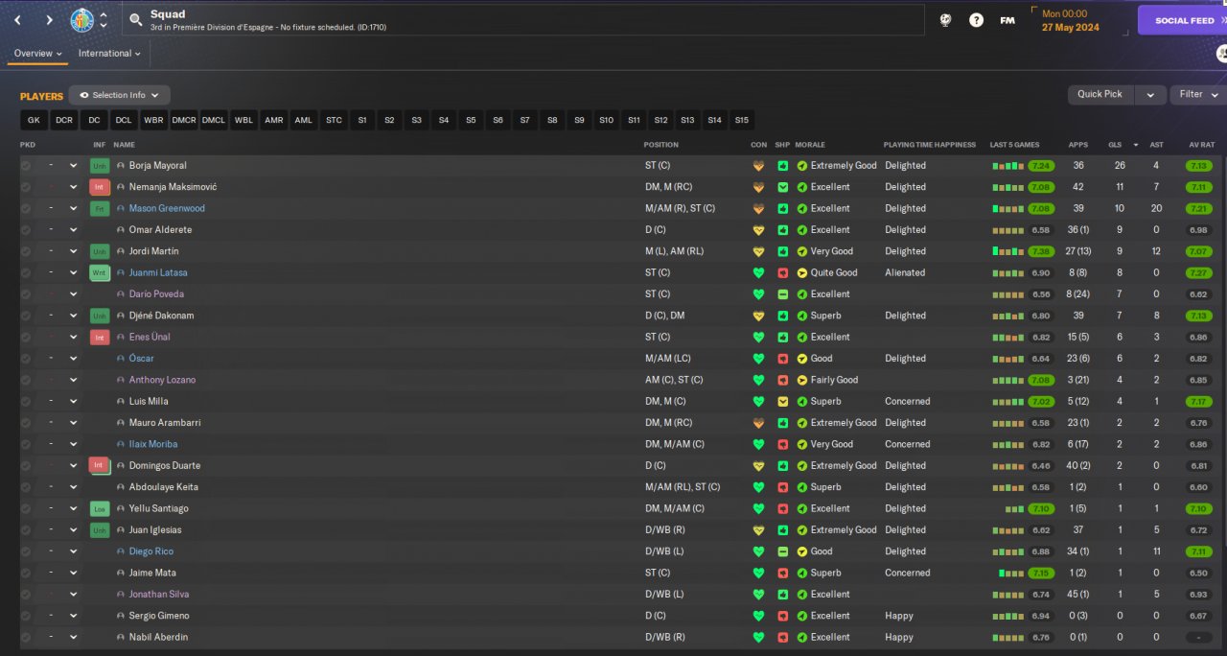The height and width of the screenshot is (656, 1227).
Task: Click Mason Greenwood's Frt status badge
Action: click(x=99, y=208)
